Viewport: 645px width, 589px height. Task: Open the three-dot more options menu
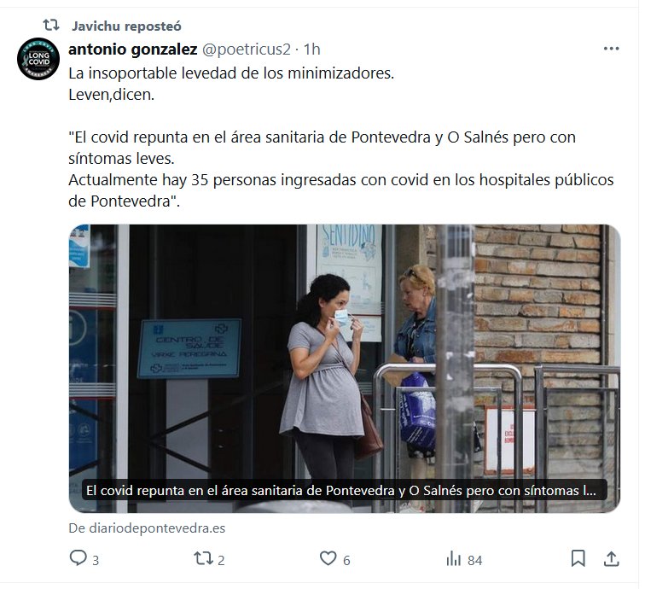611,49
